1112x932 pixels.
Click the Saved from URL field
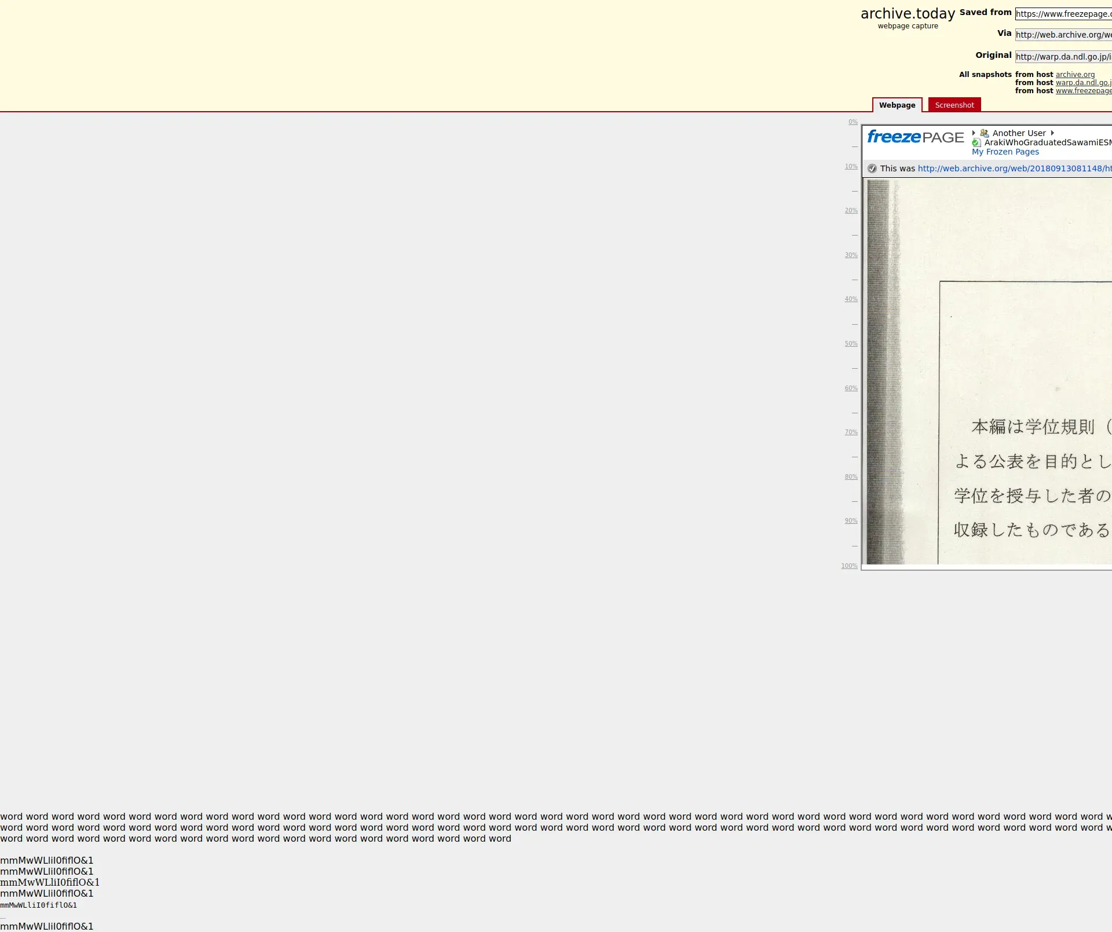(x=1063, y=14)
